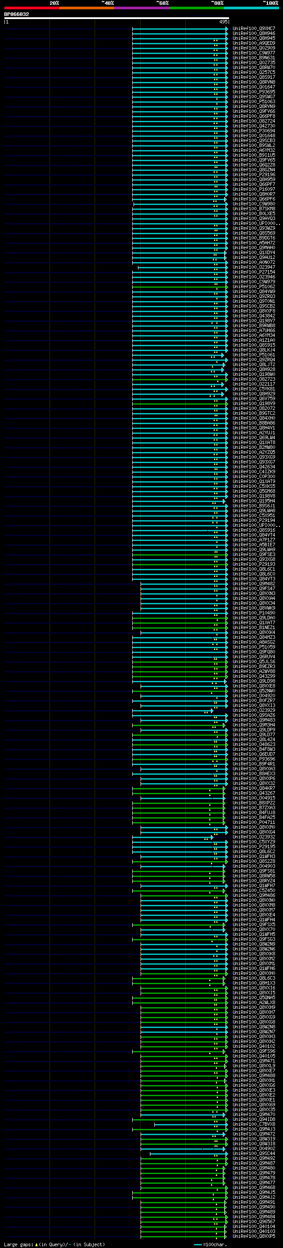Click the cyan ~100% identity color bar
Image resolution: width=283 pixels, height=1248 pixels.
(251, 8)
